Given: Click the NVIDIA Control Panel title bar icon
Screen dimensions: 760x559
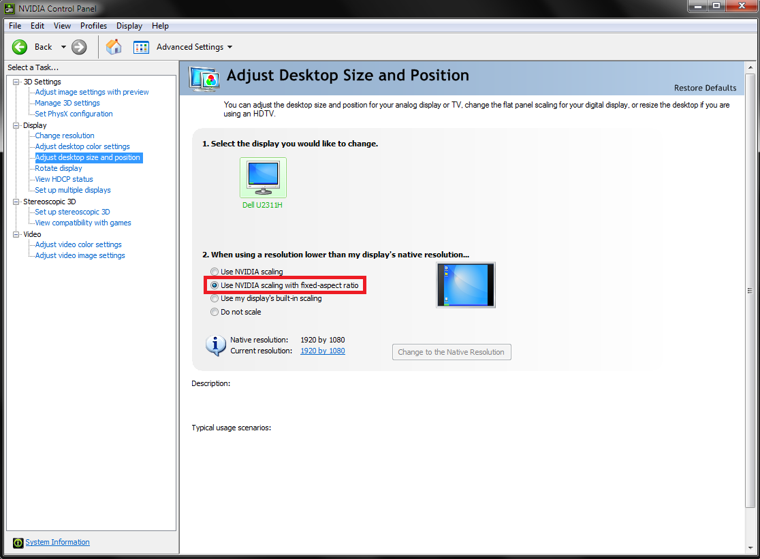Looking at the screenshot, I should pyautogui.click(x=10, y=8).
